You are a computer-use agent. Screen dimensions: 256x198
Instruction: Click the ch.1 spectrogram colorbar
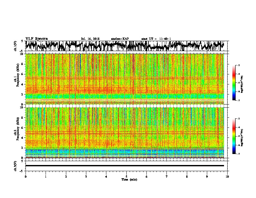(234, 83)
